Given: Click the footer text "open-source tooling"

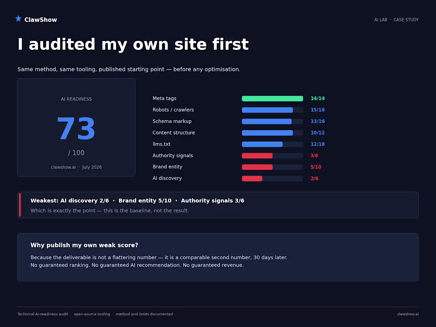Looking at the screenshot, I should [x=92, y=314].
